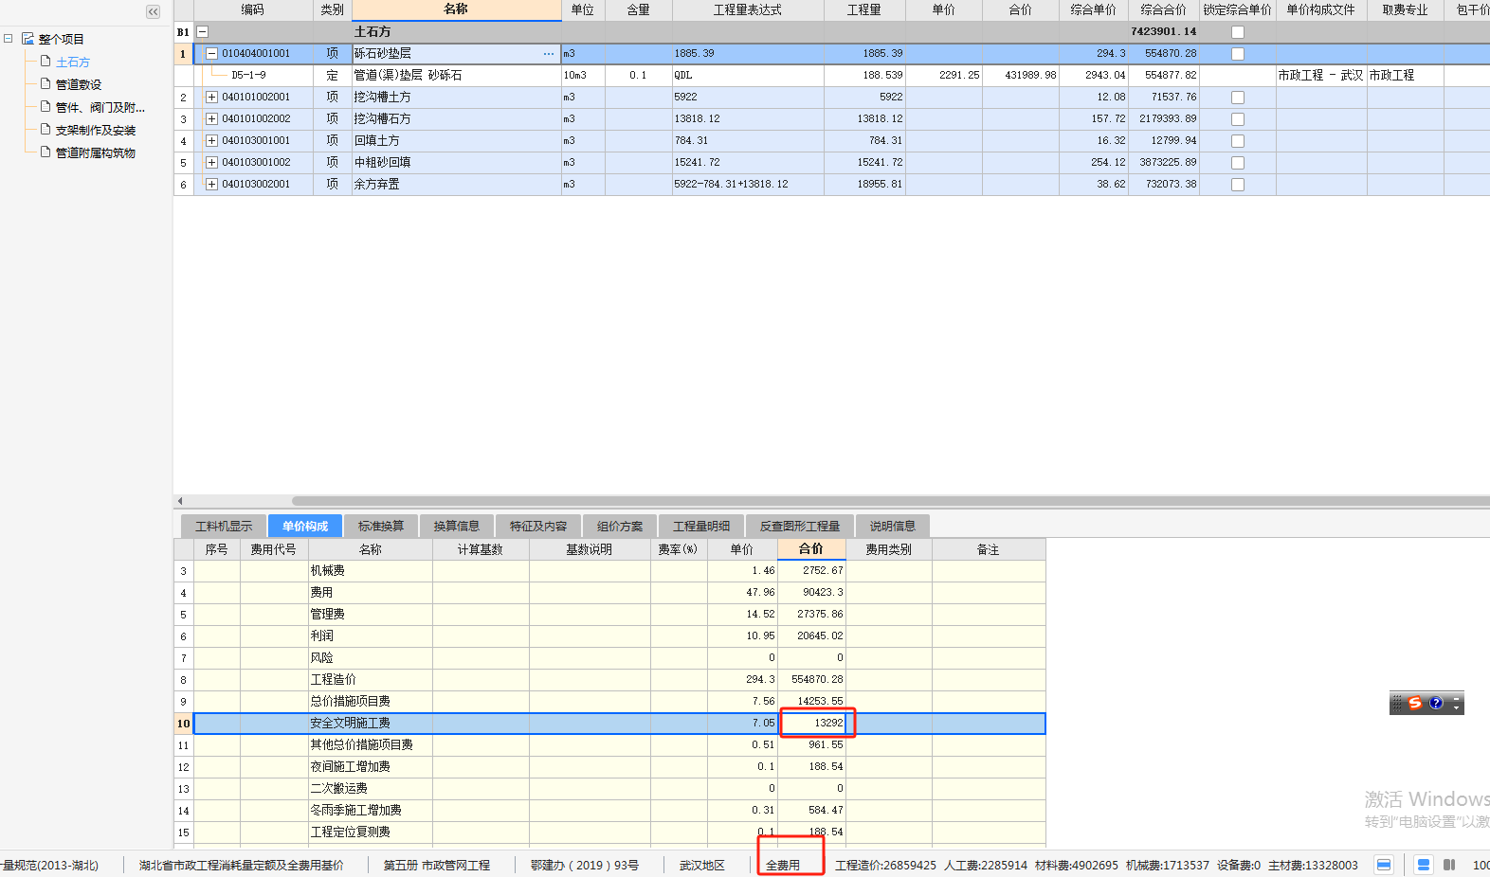Click the single-pane layout icon in status bar
This screenshot has height=877, width=1490.
(x=1384, y=865)
